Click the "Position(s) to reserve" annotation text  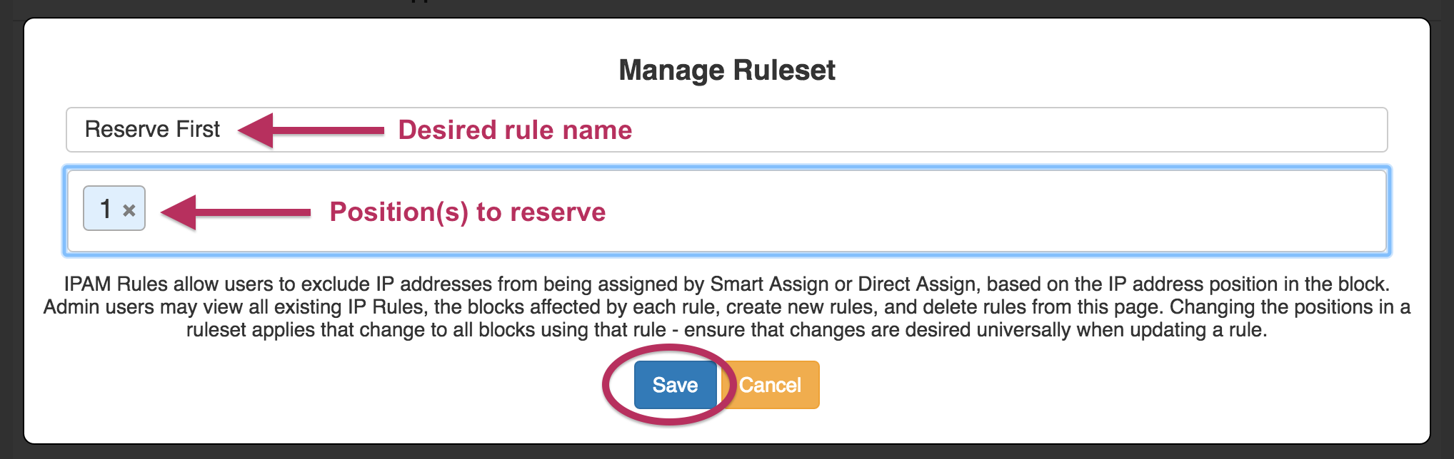pyautogui.click(x=467, y=212)
